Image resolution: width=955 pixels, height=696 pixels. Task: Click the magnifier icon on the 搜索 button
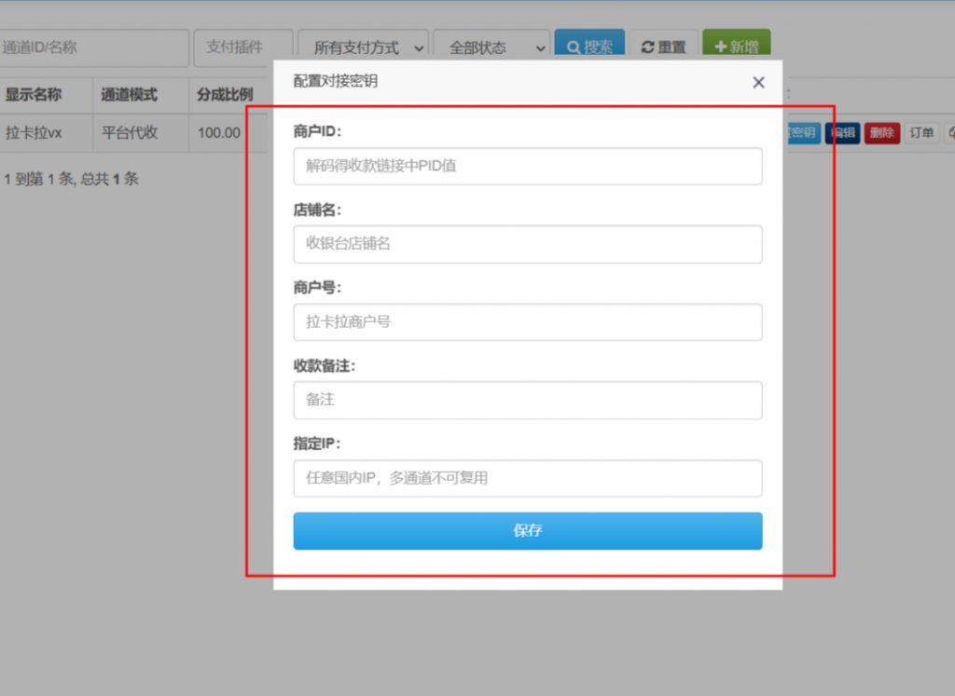pyautogui.click(x=575, y=45)
